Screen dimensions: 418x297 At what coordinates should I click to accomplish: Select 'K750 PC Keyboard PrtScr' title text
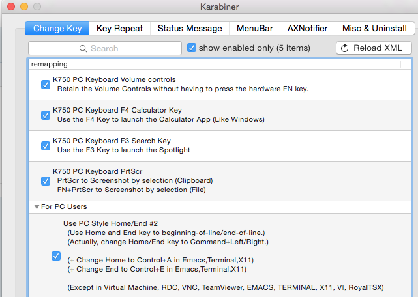(x=98, y=171)
